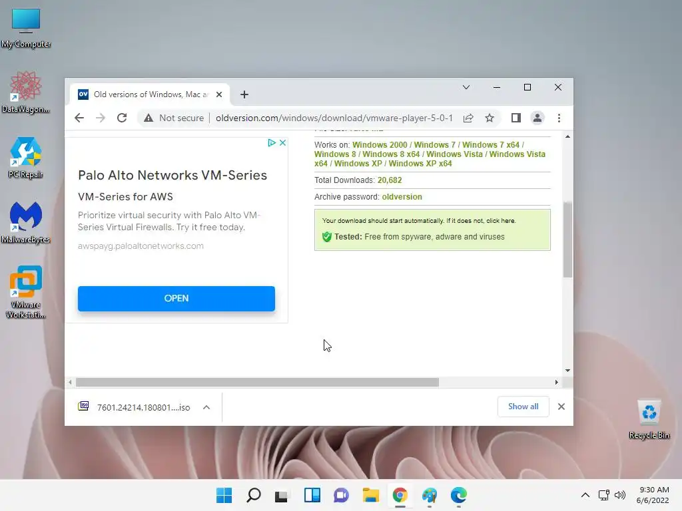The image size is (682, 511).
Task: Close the Old versions tab
Action: [219, 94]
